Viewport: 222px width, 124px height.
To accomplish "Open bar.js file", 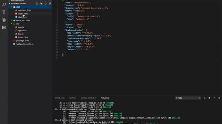I will 21,34.
